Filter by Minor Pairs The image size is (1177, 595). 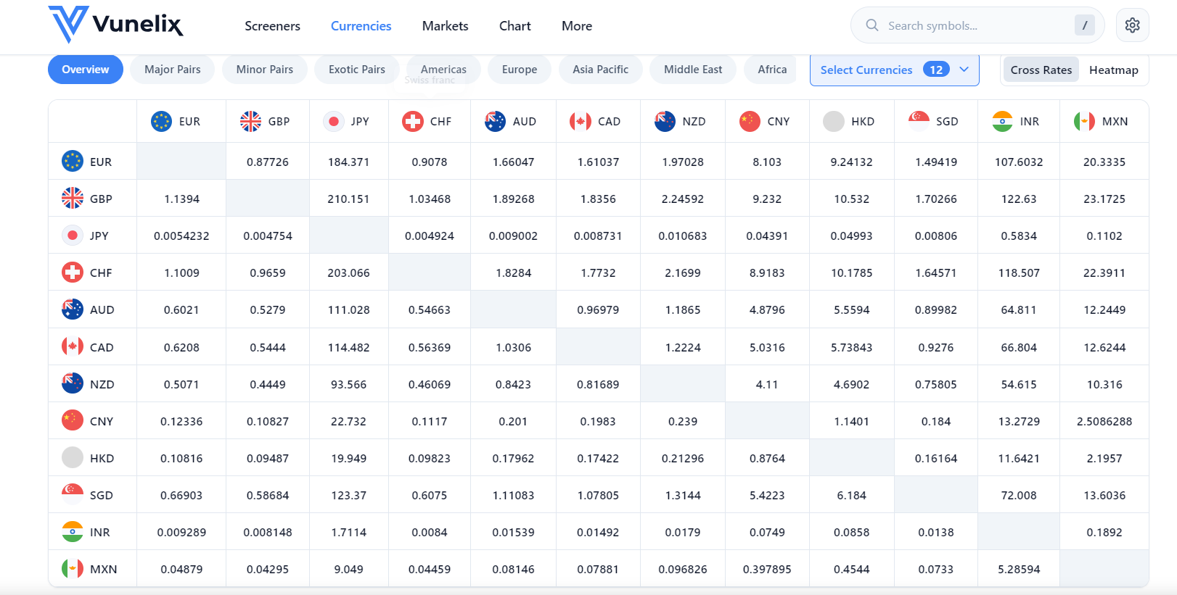pyautogui.click(x=265, y=70)
